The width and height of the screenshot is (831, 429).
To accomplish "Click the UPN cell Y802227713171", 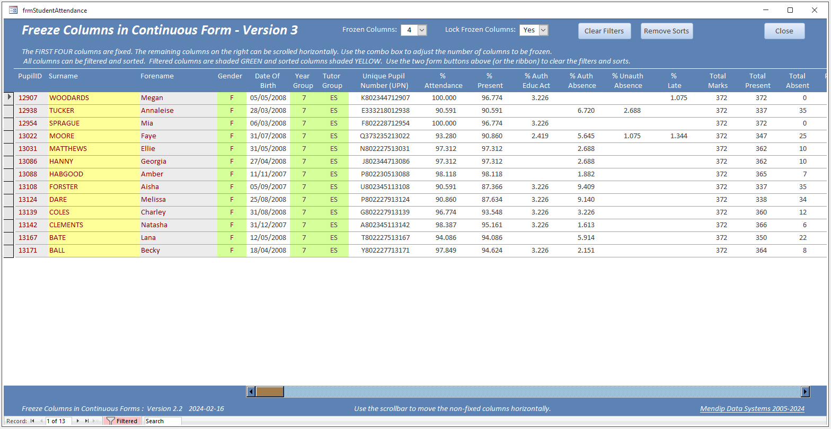I will click(x=385, y=250).
